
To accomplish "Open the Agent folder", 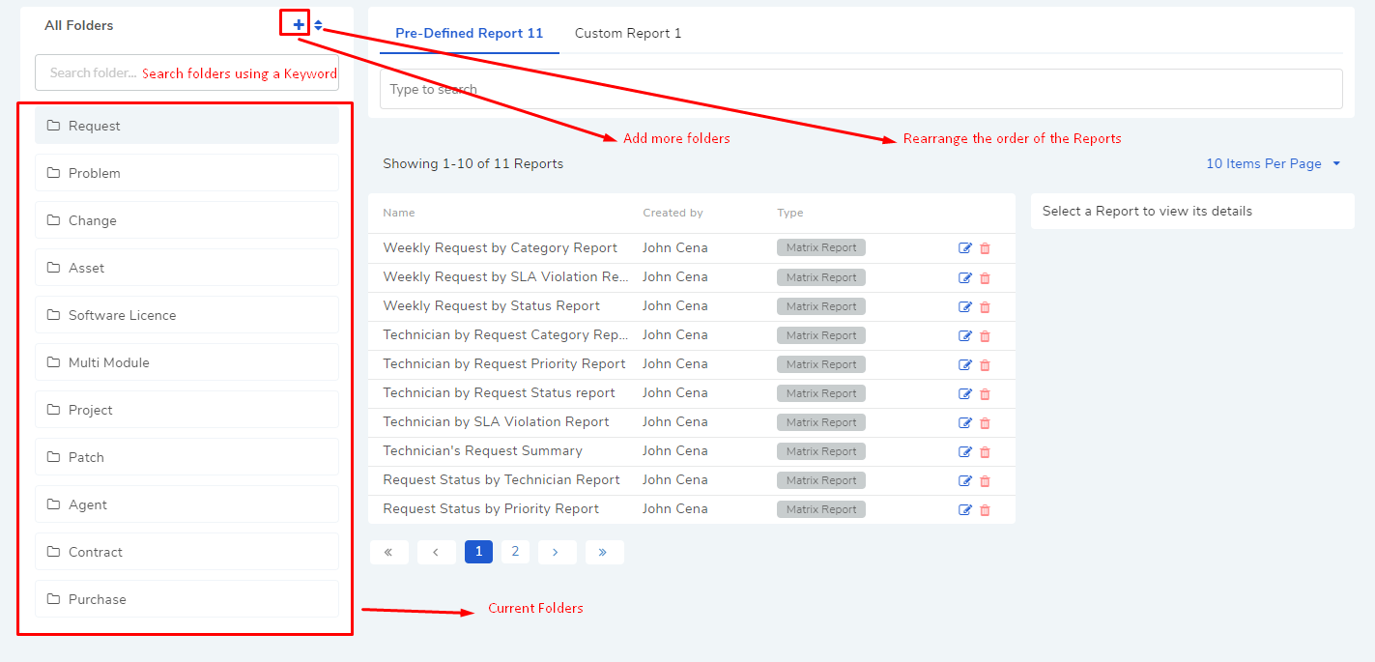I will (186, 504).
